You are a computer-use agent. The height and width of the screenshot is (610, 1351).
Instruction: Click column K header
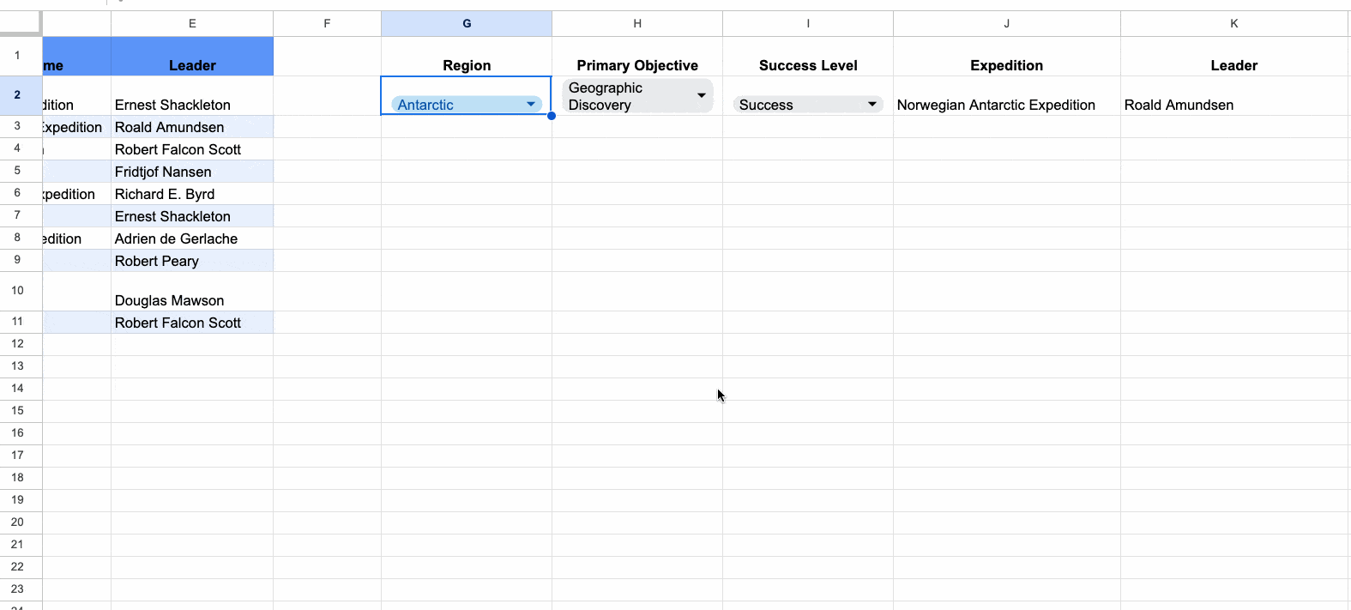(1233, 24)
